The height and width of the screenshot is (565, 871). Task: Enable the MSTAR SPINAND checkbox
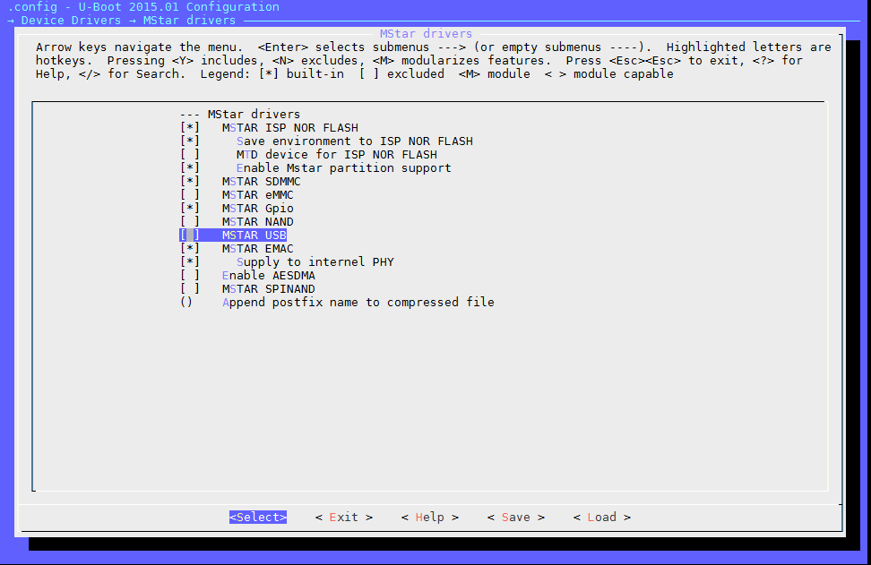(x=189, y=289)
